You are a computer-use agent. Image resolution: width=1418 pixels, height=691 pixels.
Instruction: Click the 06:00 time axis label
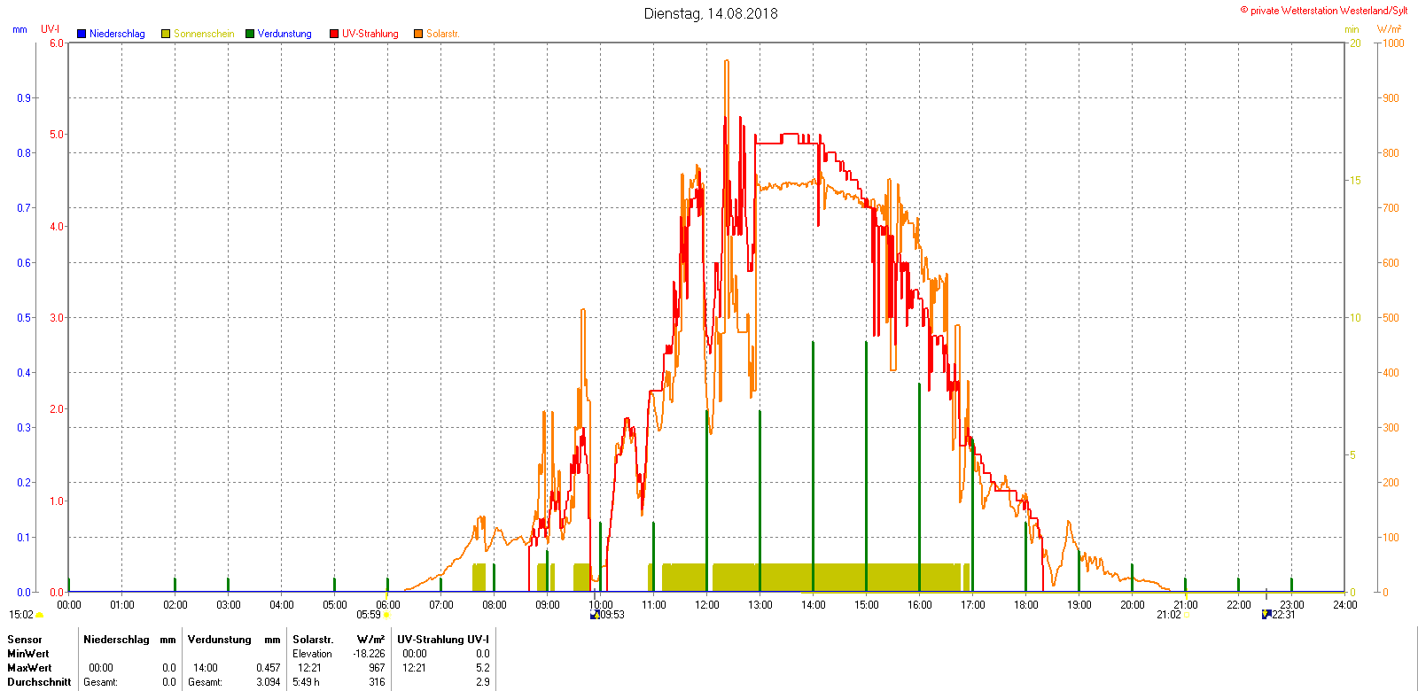coord(388,605)
